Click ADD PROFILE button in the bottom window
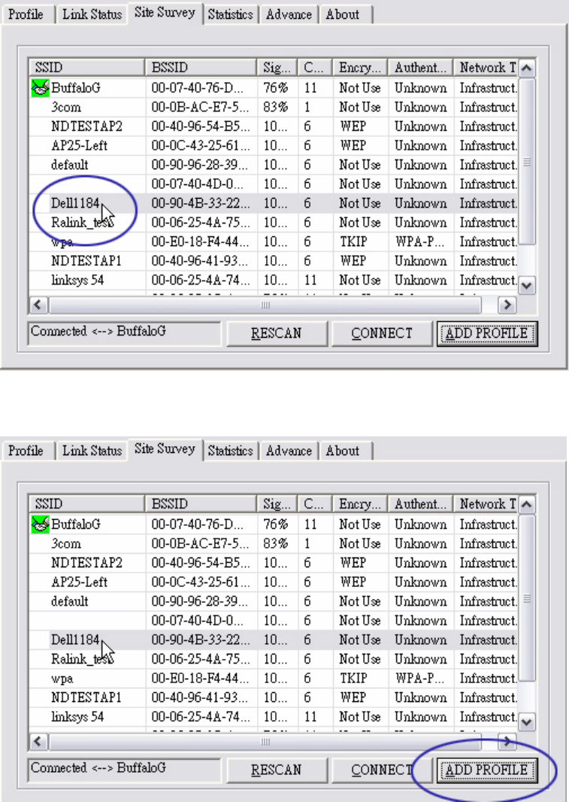569x802 pixels. [486, 770]
